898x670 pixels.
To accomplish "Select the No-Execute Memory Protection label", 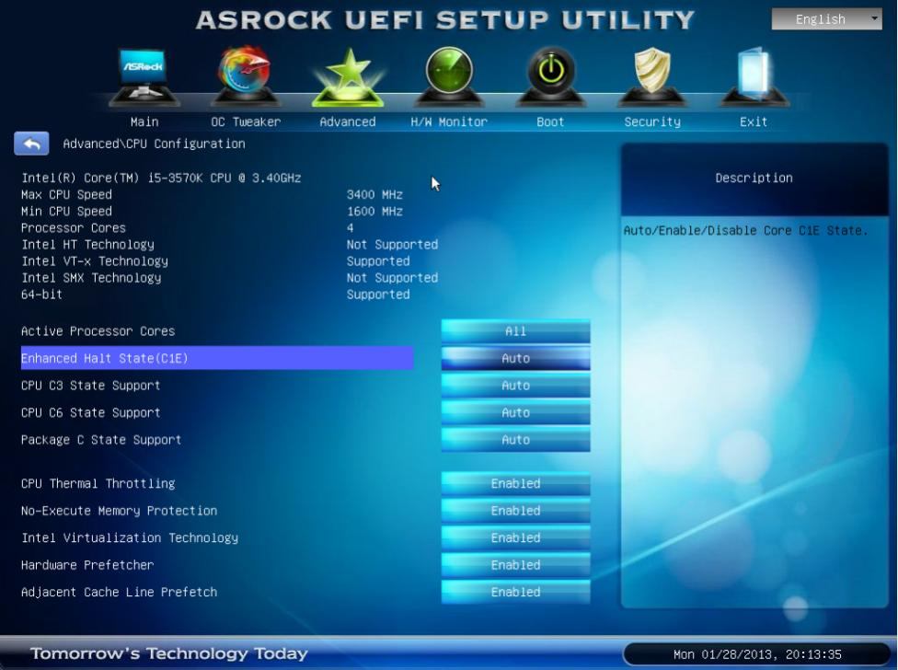I will pyautogui.click(x=119, y=510).
